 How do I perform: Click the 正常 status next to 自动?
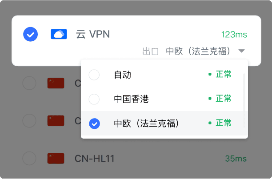pyautogui.click(x=224, y=74)
